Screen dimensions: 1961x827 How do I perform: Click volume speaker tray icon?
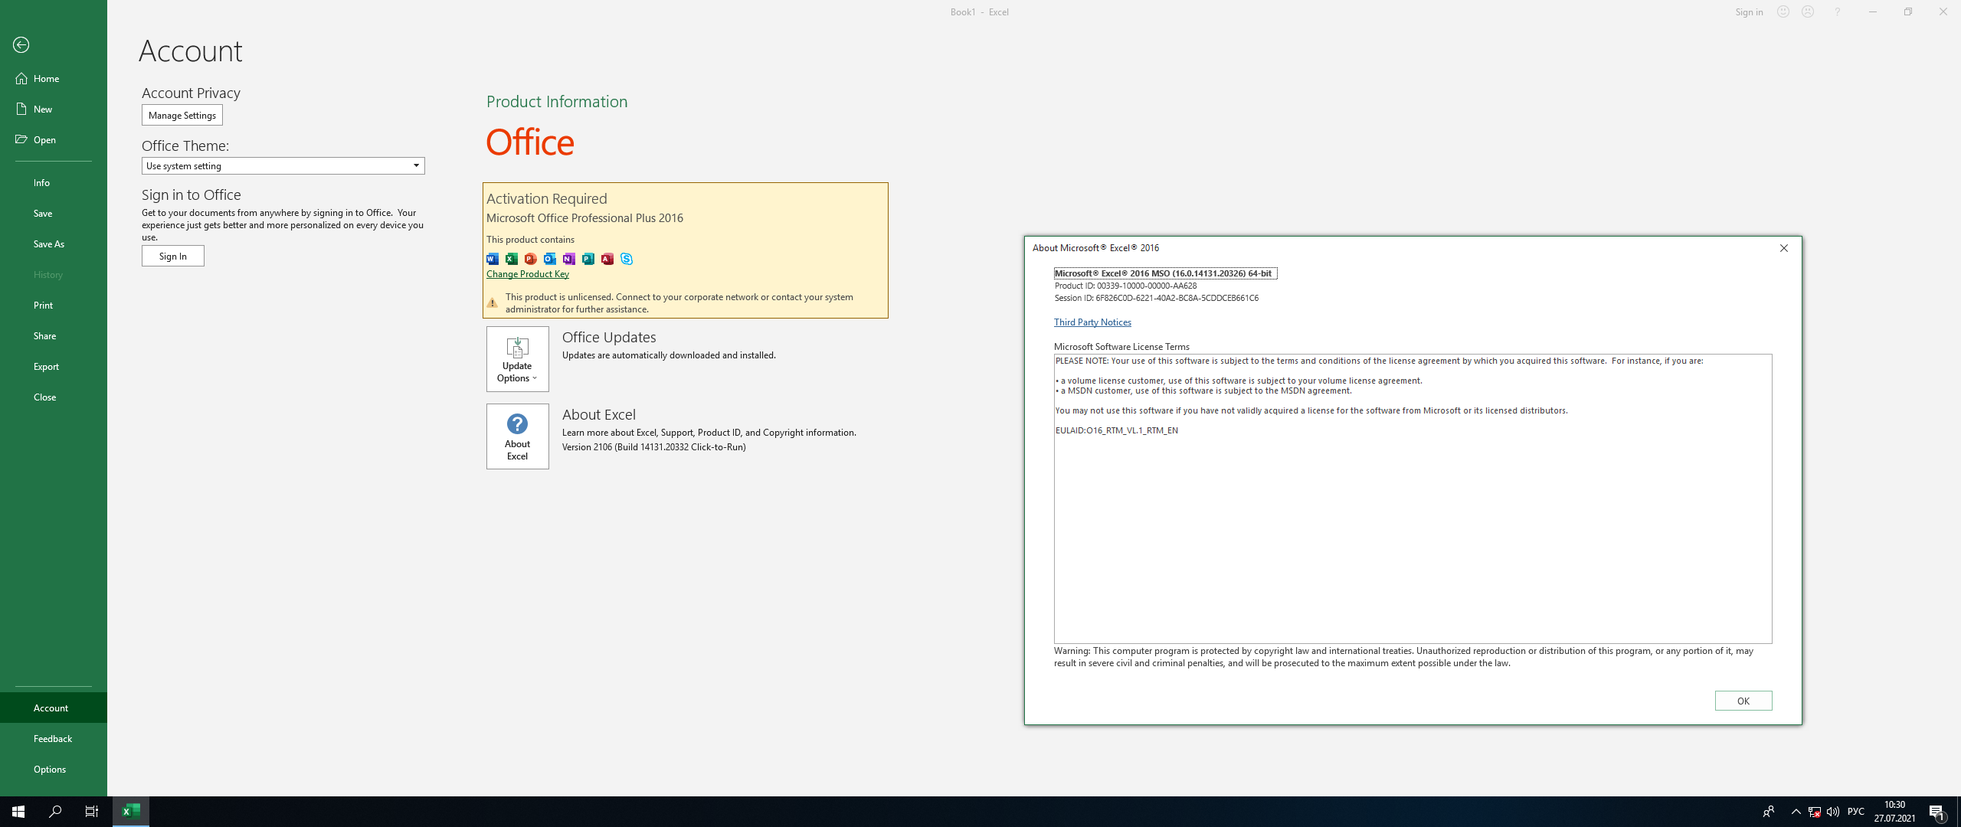[x=1832, y=812]
